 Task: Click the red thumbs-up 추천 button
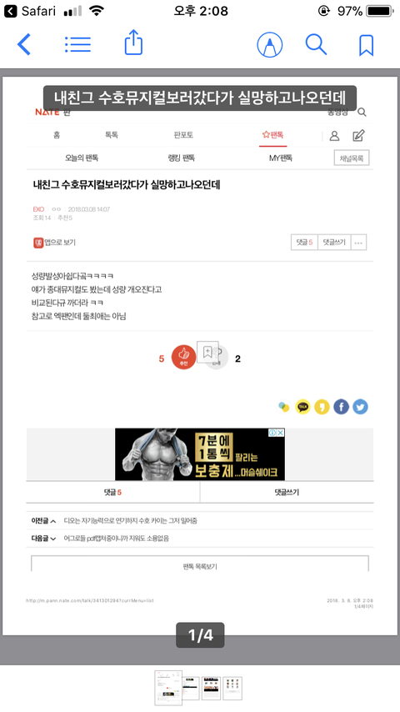tap(183, 358)
